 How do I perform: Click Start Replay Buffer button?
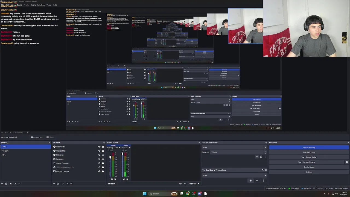309,157
